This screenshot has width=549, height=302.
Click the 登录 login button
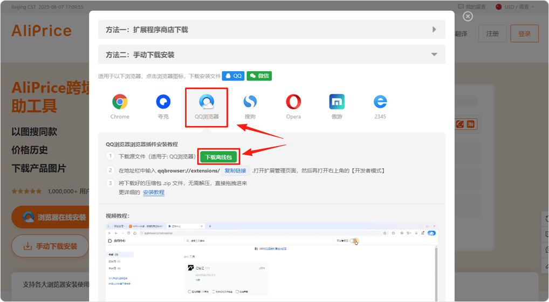tap(524, 33)
